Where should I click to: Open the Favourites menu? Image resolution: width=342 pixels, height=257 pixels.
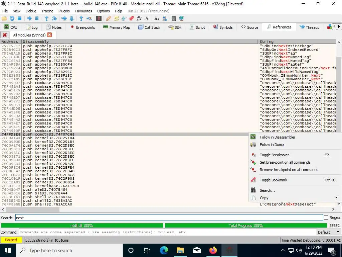83,11
